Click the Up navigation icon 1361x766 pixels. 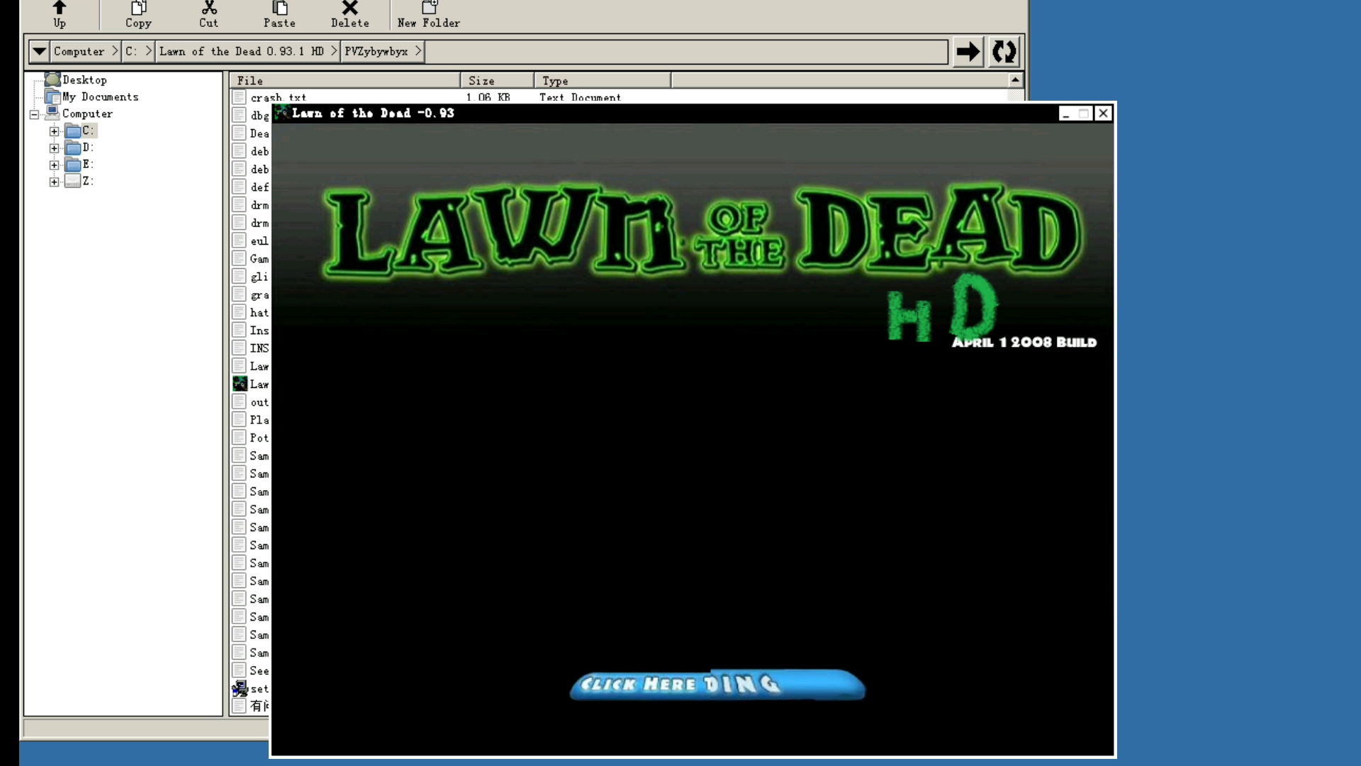[59, 14]
